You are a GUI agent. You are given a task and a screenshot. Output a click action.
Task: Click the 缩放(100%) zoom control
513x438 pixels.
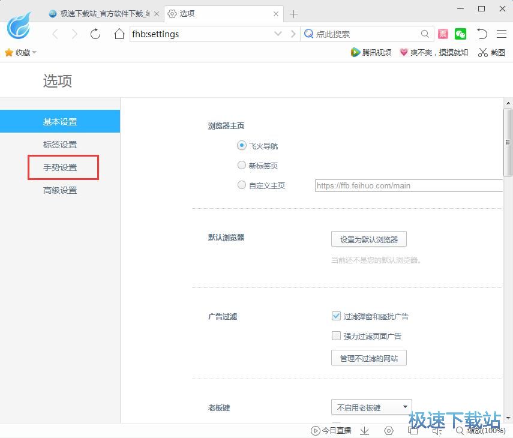(x=481, y=431)
